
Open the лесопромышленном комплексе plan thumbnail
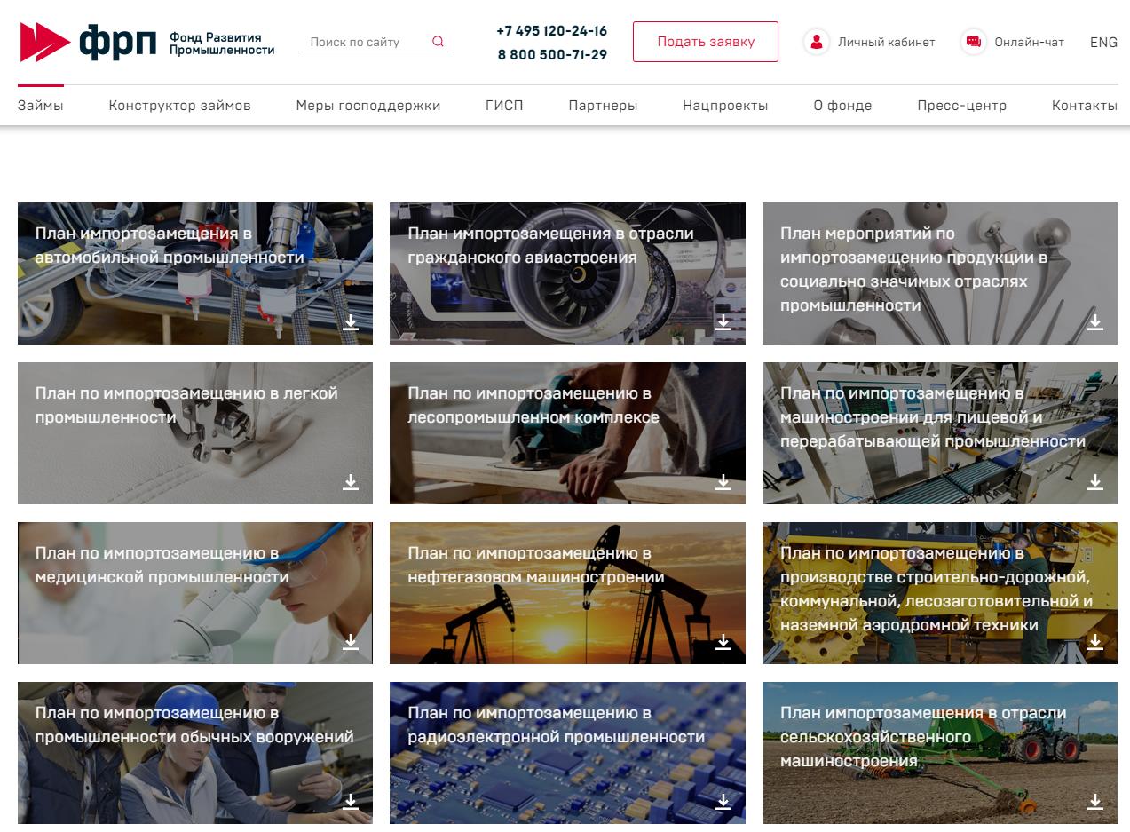567,433
